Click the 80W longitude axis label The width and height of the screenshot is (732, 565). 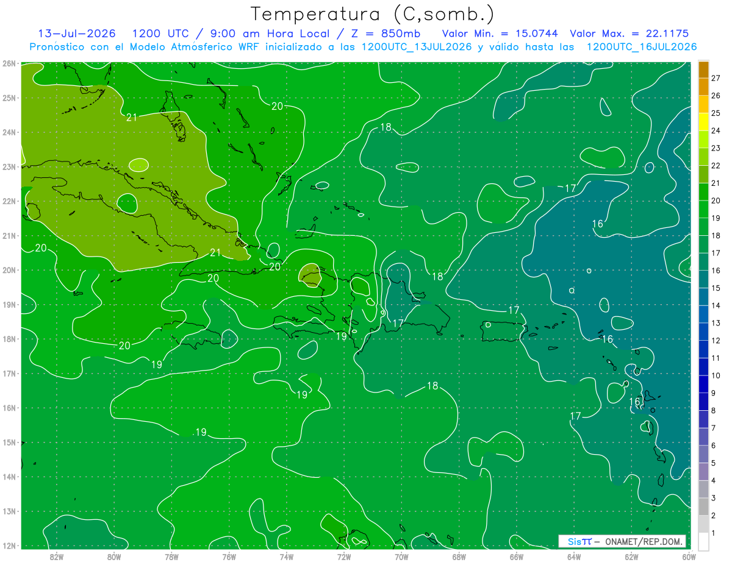(114, 556)
